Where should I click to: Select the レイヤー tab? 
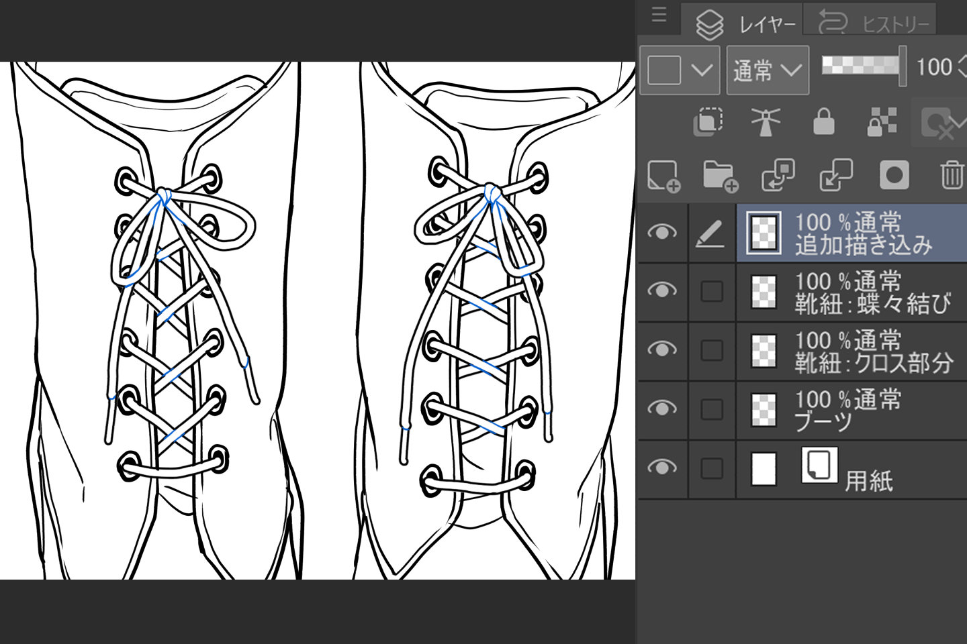pyautogui.click(x=745, y=24)
